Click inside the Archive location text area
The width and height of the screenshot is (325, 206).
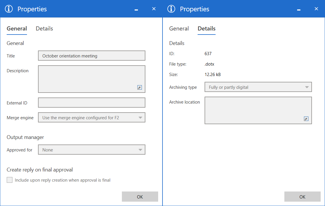pyautogui.click(x=258, y=111)
